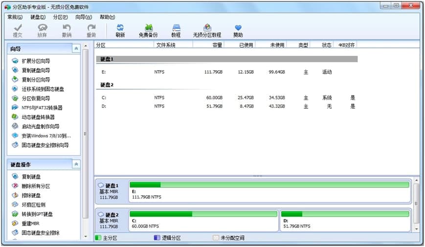This screenshot has height=247, width=425.
Task: Click the blue 逻辑分区 legend swatch
Action: click(157, 238)
